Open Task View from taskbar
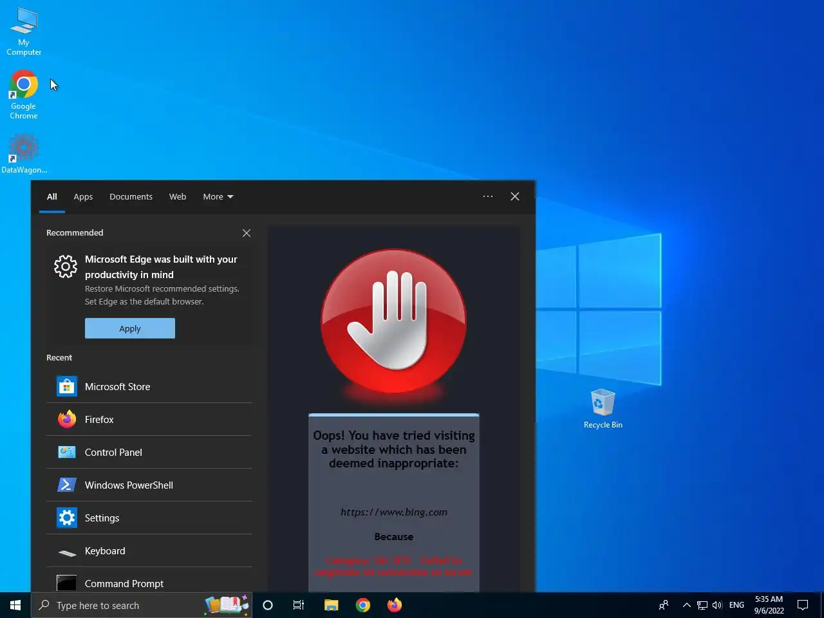 [299, 605]
